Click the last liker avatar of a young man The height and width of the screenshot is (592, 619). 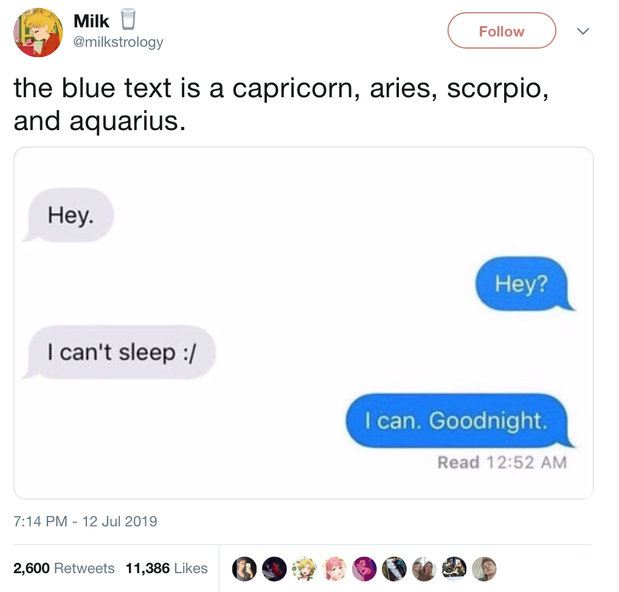(484, 569)
